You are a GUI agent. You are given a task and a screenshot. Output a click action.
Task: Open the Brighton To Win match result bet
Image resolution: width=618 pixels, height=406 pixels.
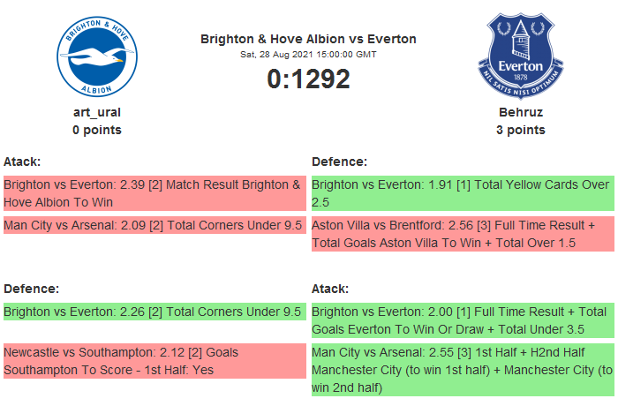(x=154, y=193)
